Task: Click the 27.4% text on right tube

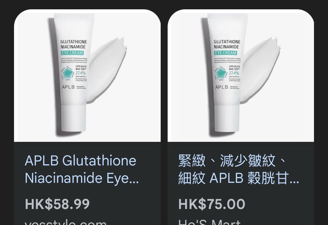Action: tap(234, 73)
